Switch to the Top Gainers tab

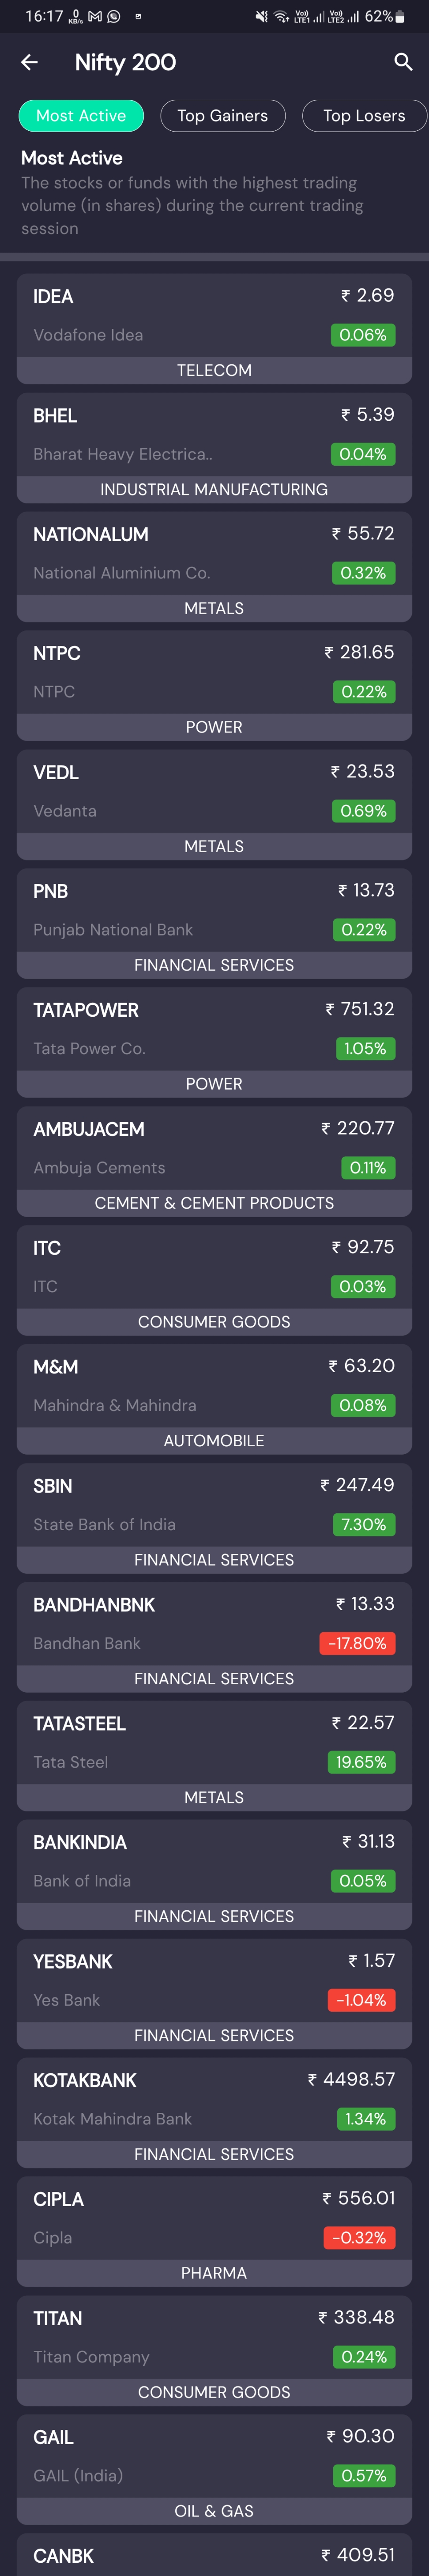[222, 116]
